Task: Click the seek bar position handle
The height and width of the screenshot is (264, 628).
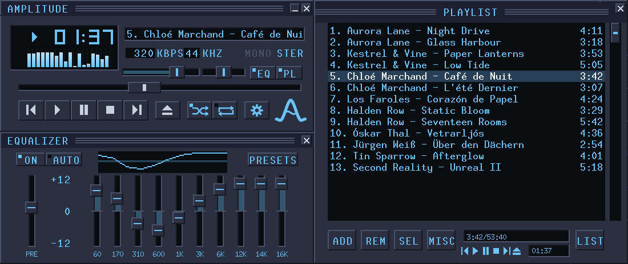Action: [x=144, y=88]
